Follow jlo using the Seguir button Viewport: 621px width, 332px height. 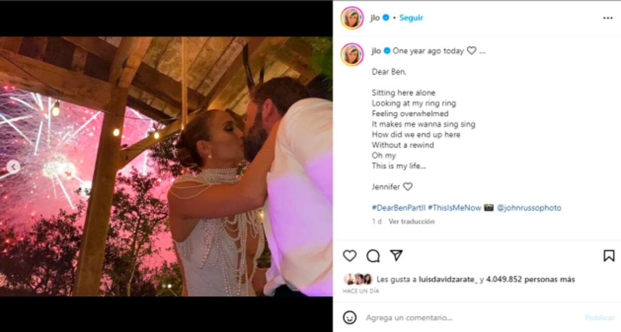point(411,18)
